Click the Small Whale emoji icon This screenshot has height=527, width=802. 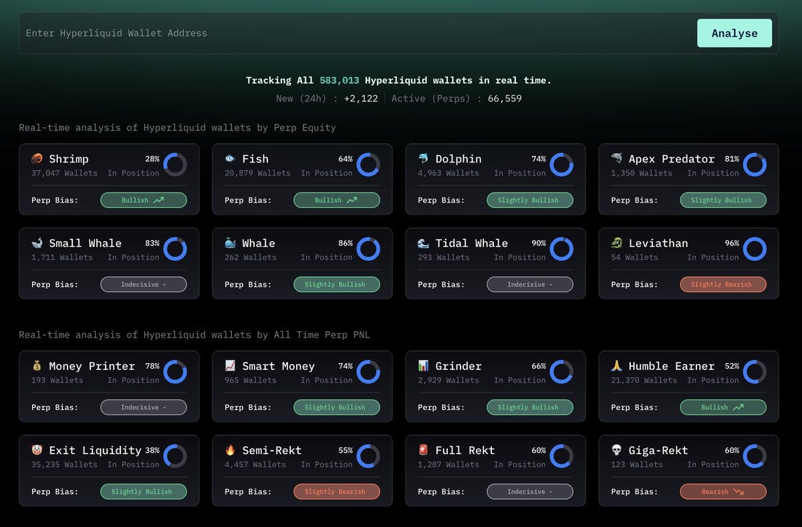click(37, 243)
